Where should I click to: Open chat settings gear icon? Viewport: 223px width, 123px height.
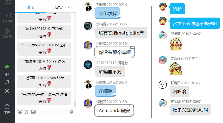point(71,112)
